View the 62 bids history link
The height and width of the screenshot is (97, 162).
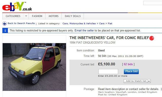[x=128, y=64]
